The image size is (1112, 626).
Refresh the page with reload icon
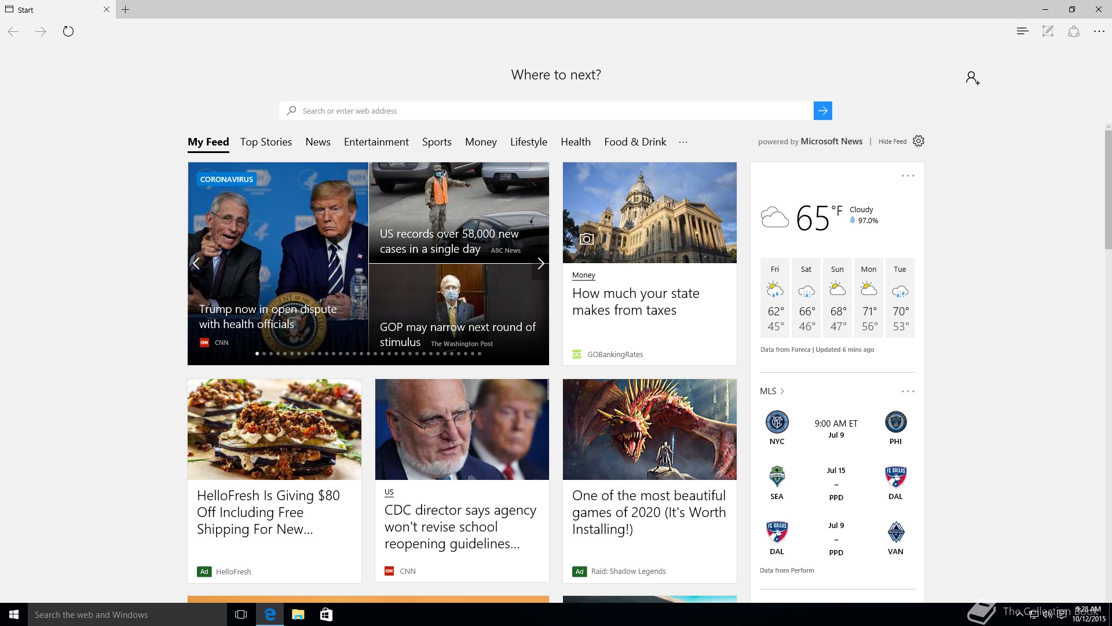point(68,31)
